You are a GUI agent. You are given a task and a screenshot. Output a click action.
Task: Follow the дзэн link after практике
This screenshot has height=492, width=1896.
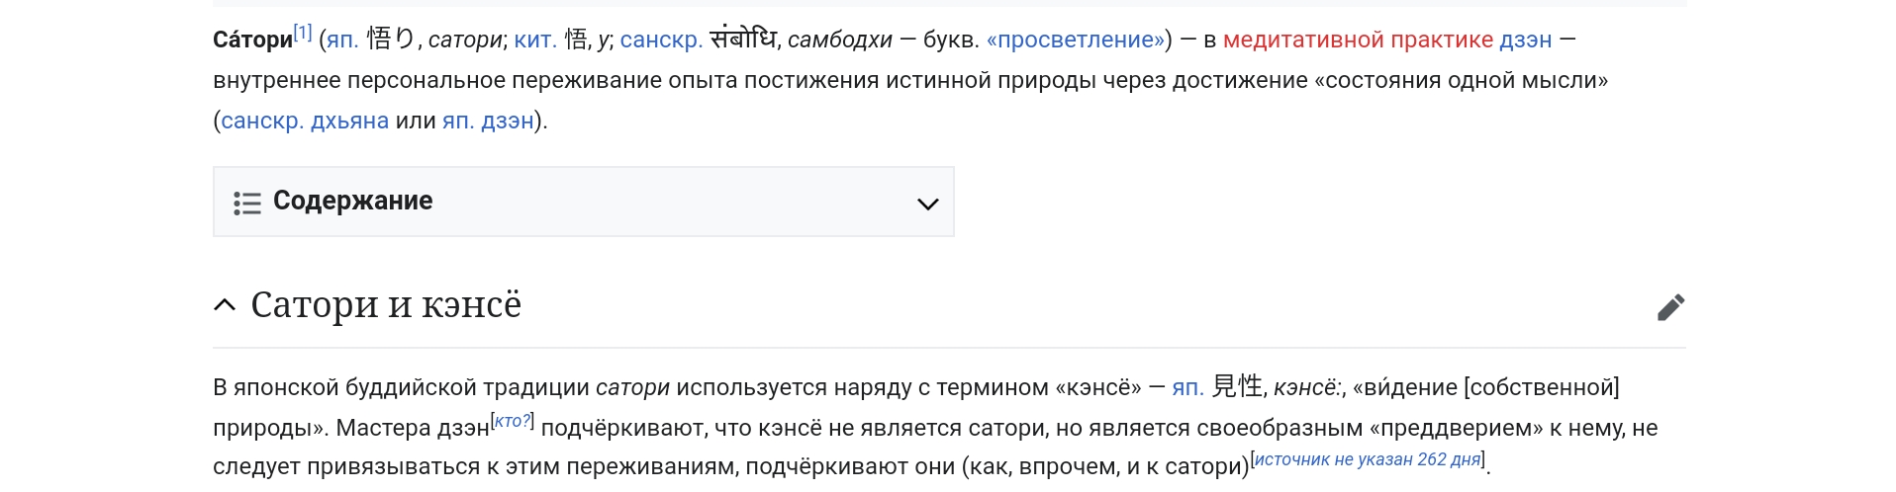(1525, 40)
